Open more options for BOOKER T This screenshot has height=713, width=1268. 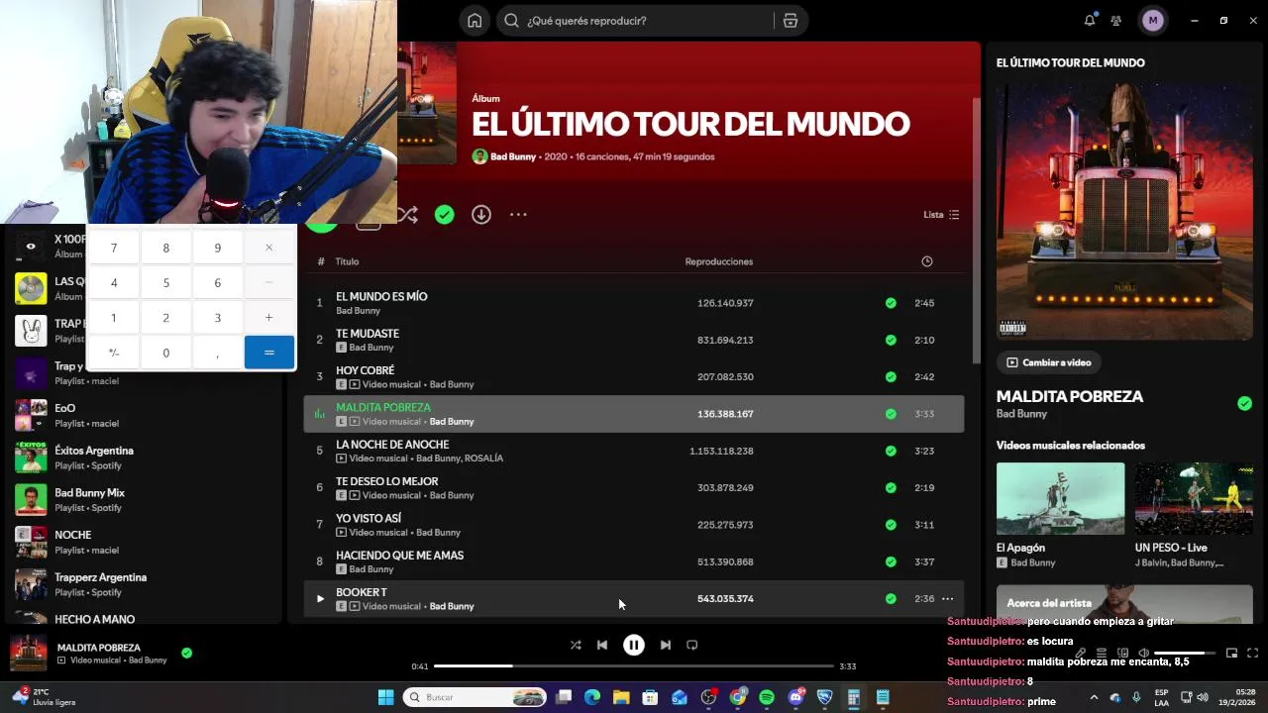point(947,599)
